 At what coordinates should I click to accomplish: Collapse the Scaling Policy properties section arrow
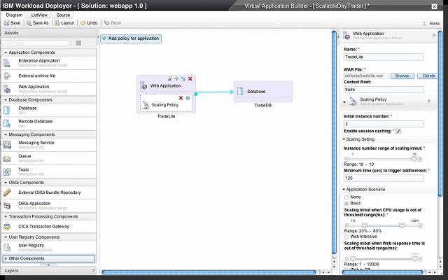point(344,102)
